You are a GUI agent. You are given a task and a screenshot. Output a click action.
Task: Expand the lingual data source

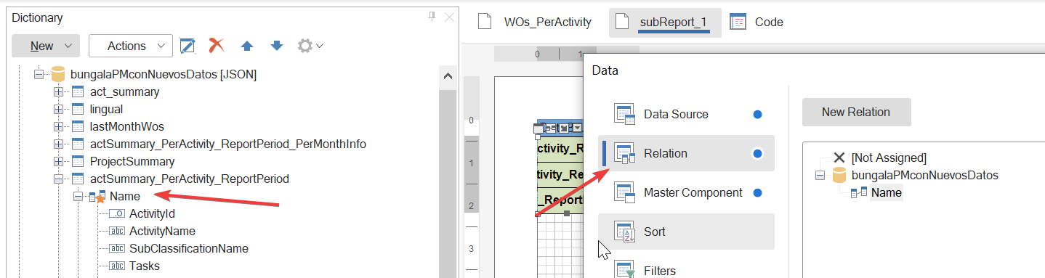(59, 109)
